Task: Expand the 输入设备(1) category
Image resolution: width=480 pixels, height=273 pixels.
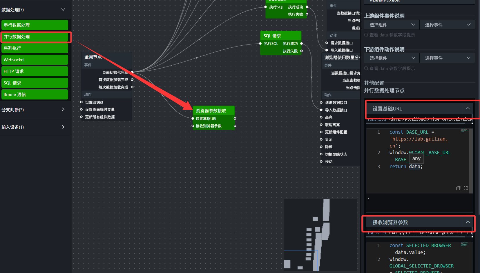Action: [x=63, y=127]
